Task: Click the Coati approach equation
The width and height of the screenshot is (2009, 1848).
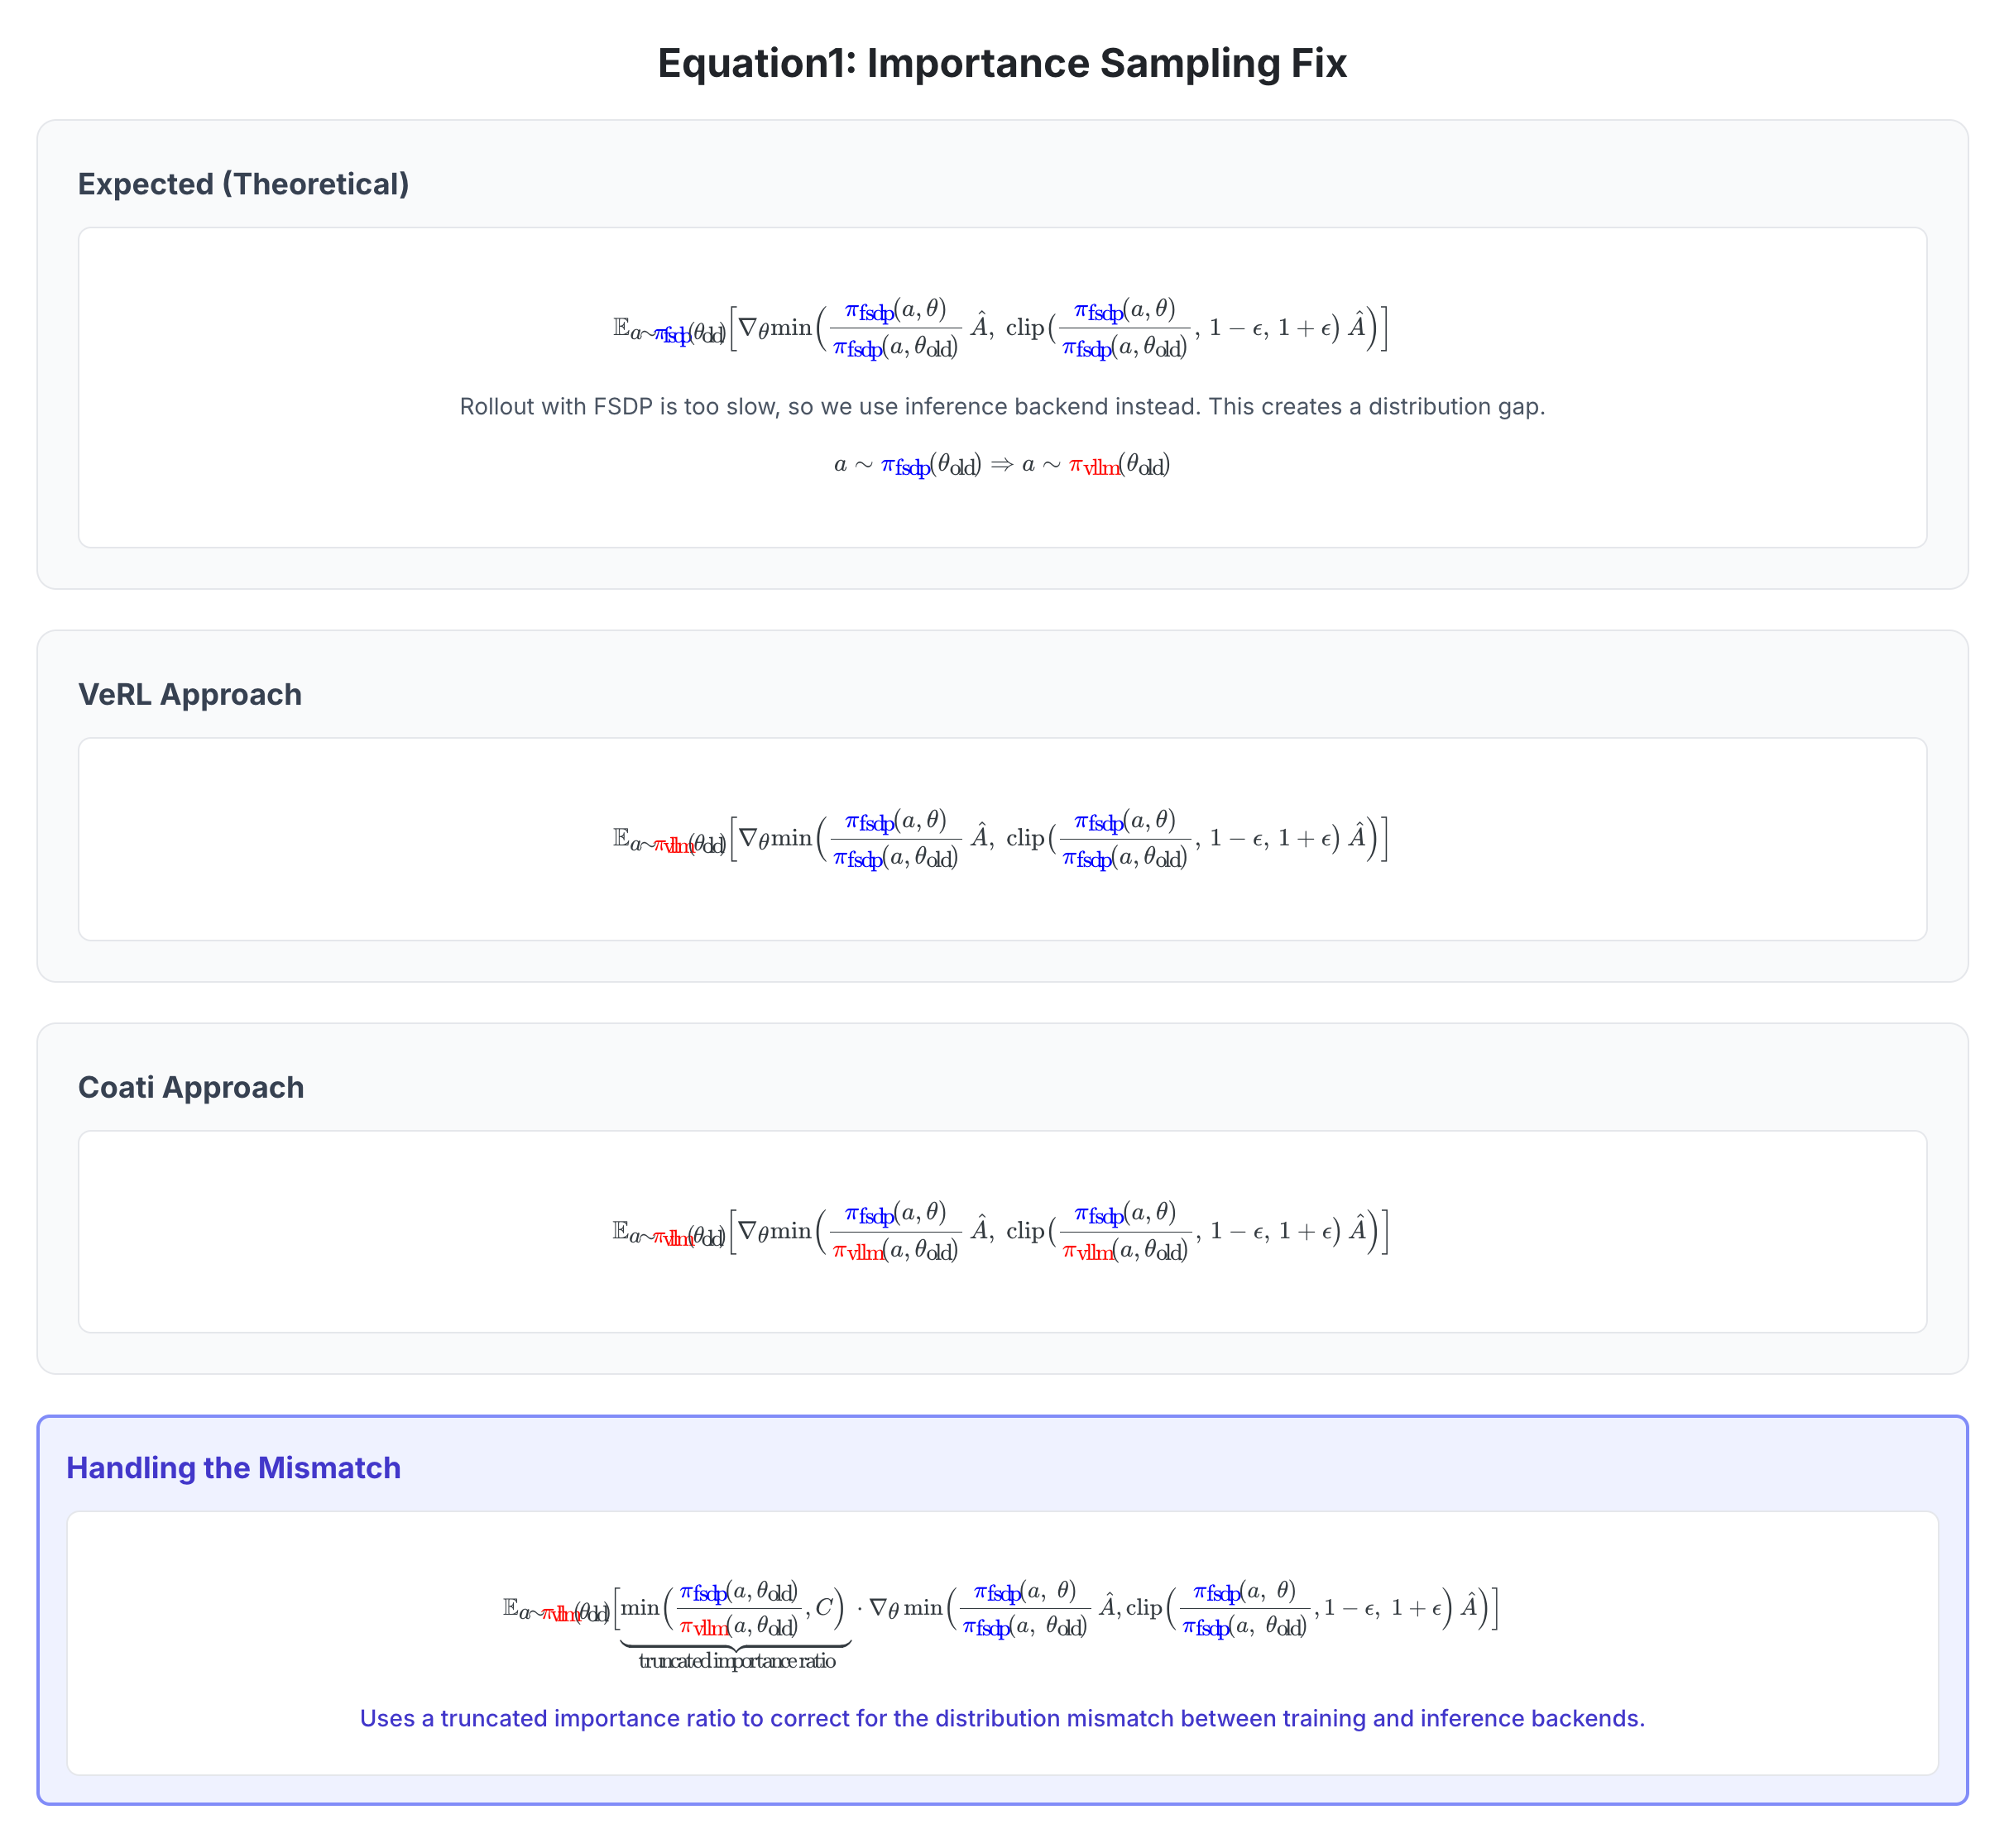Action: click(1002, 1231)
